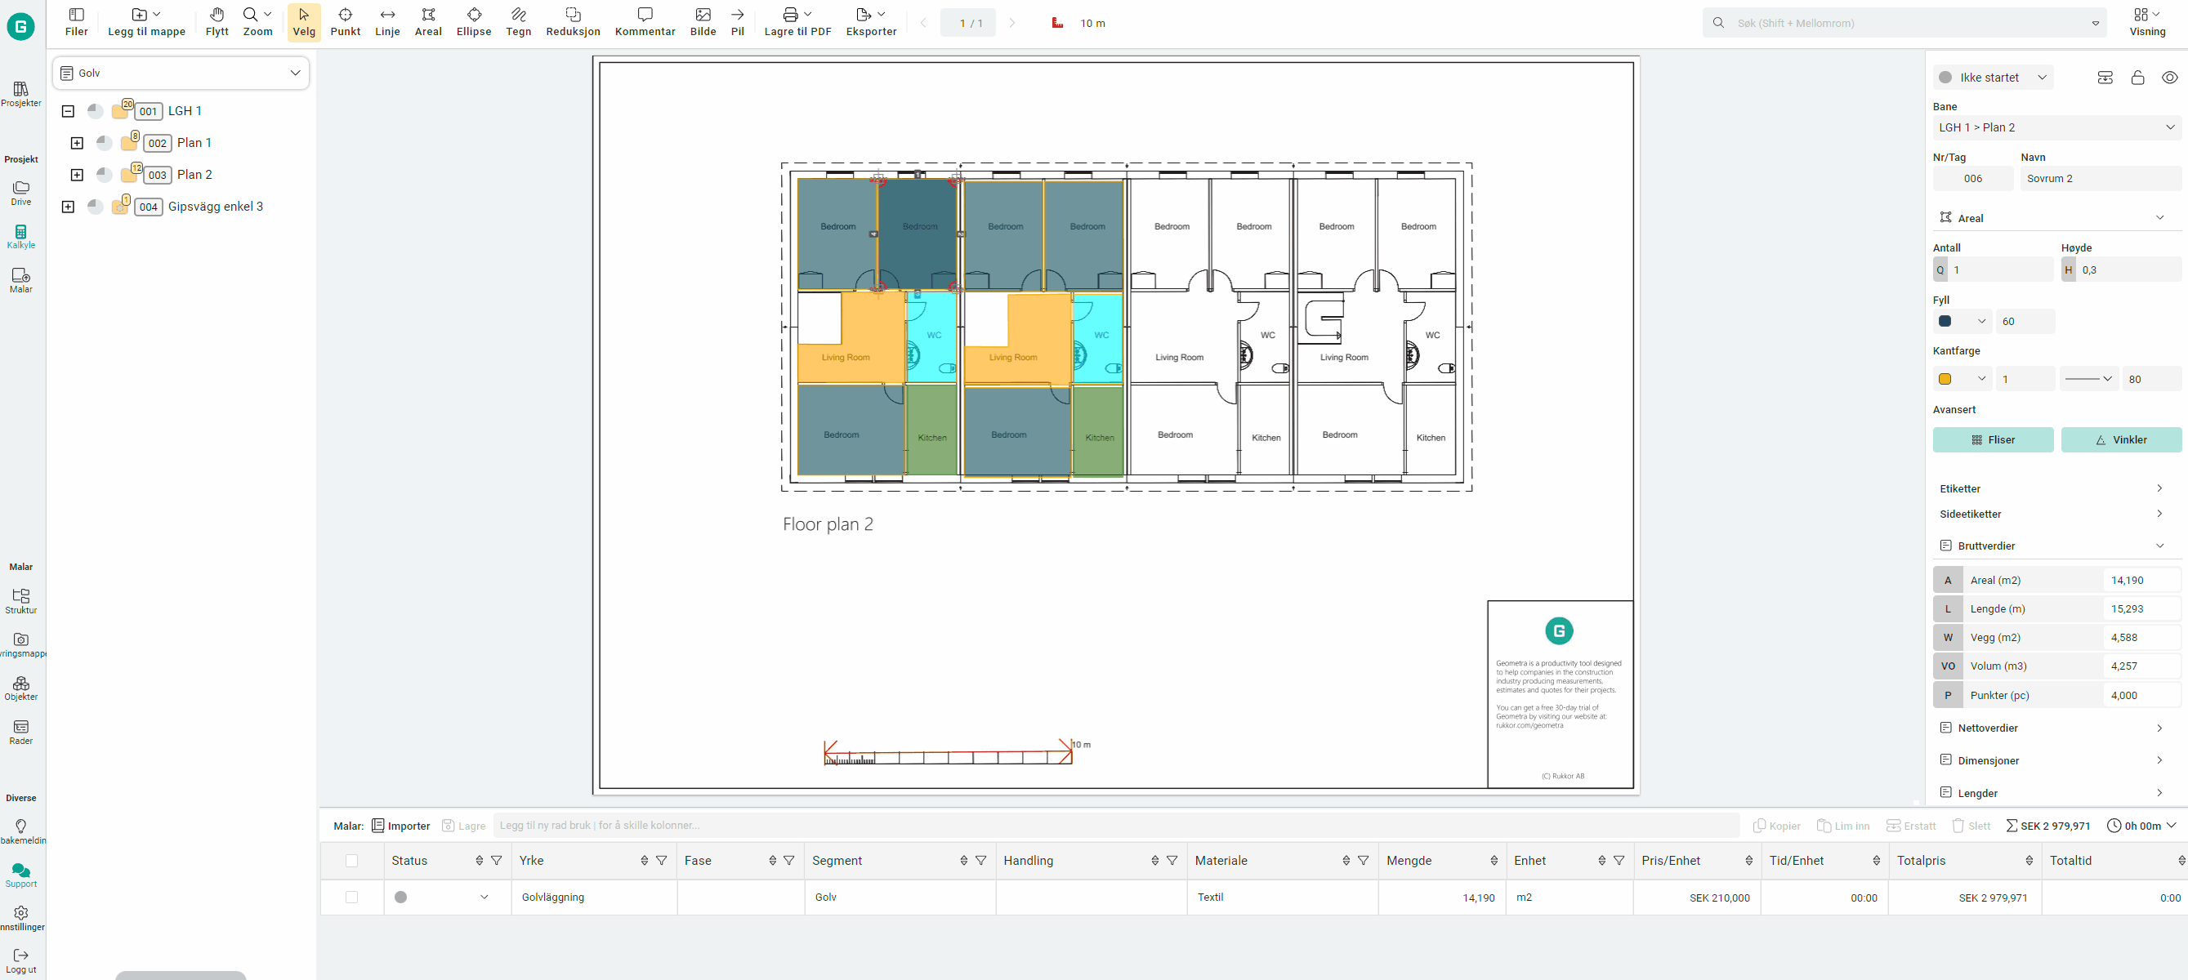Click the search field Søk
The height and width of the screenshot is (980, 2188).
coord(1904,23)
